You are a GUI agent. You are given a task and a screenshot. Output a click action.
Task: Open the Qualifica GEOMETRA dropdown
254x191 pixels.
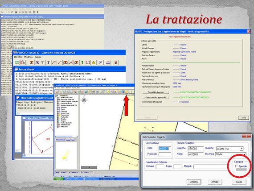tap(242, 149)
